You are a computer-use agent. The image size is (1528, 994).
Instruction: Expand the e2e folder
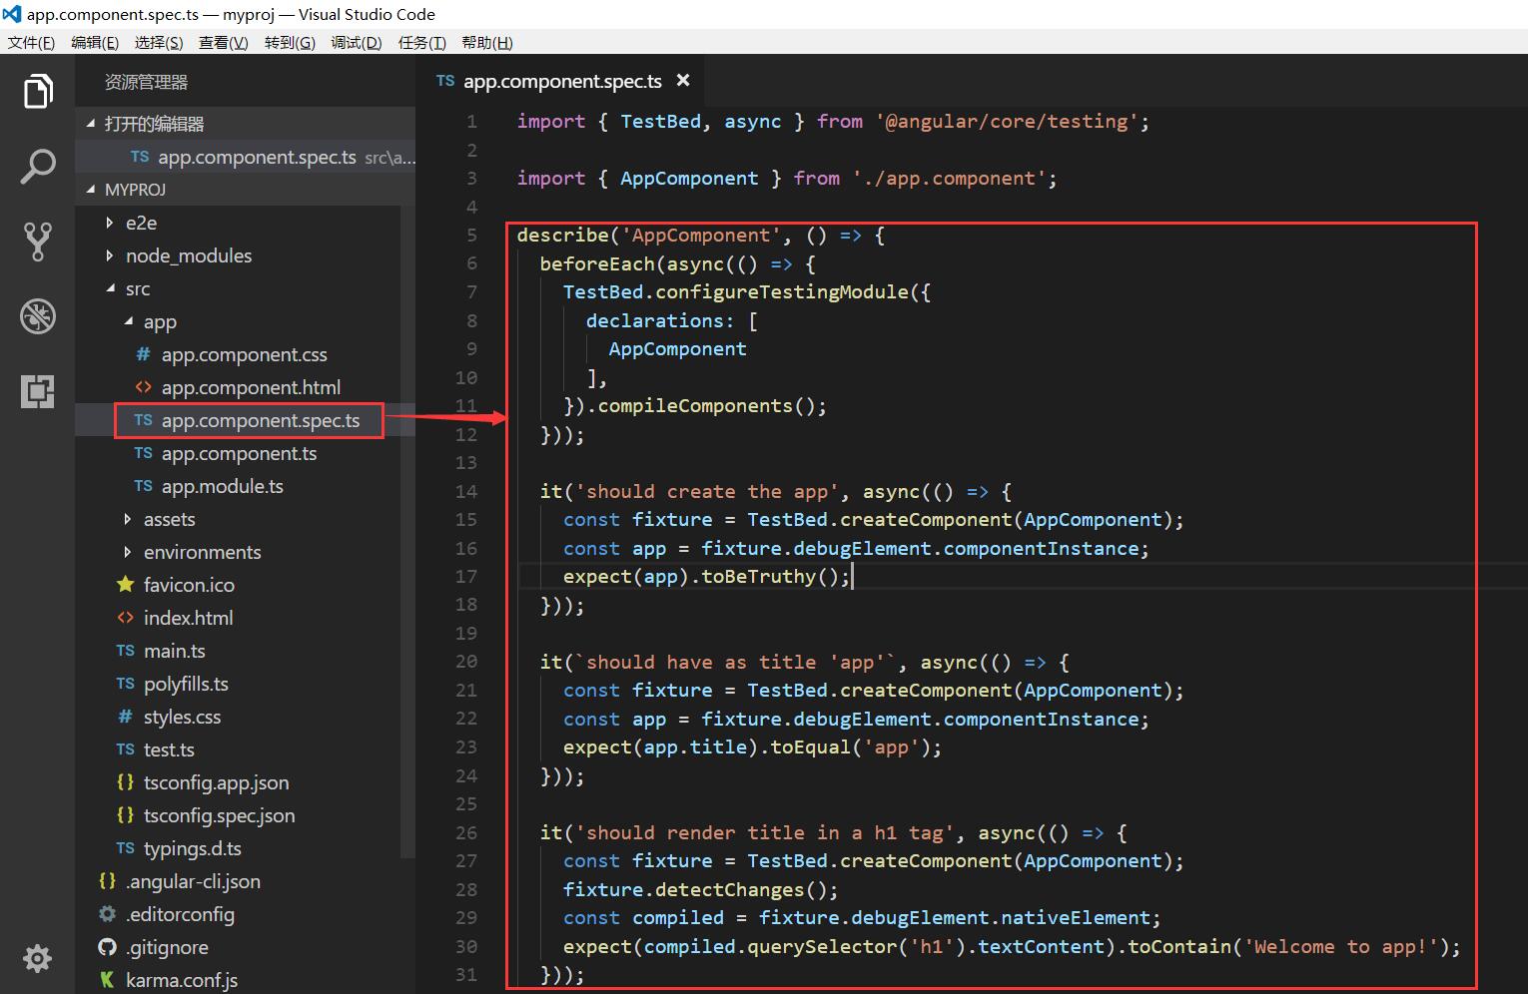(238, 223)
